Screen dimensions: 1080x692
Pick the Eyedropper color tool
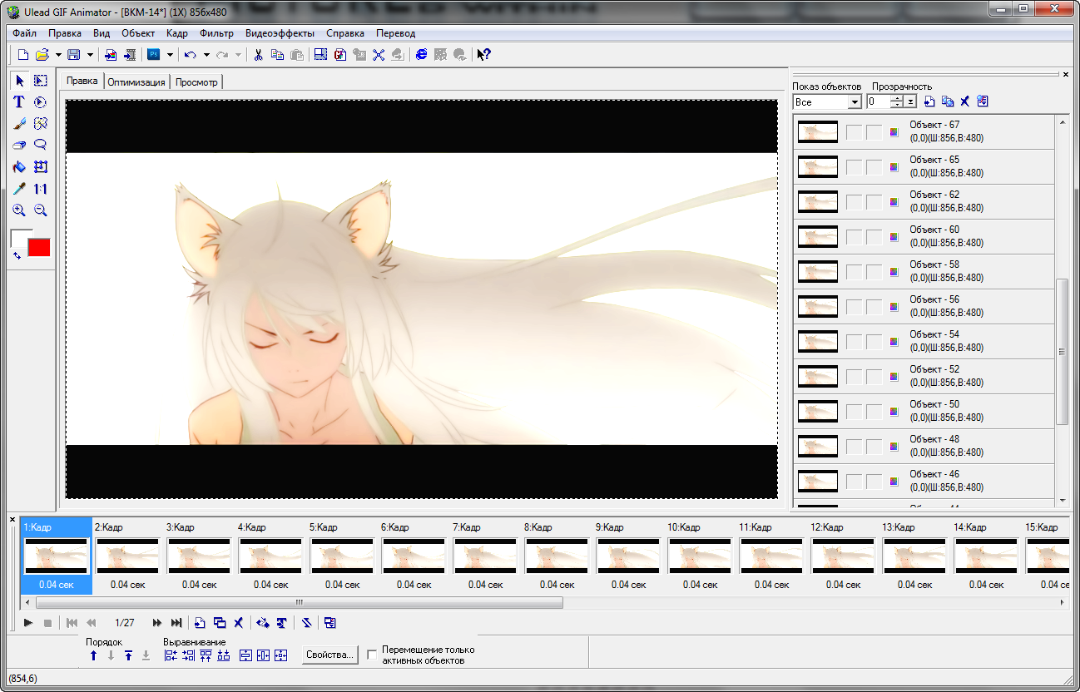click(x=20, y=189)
